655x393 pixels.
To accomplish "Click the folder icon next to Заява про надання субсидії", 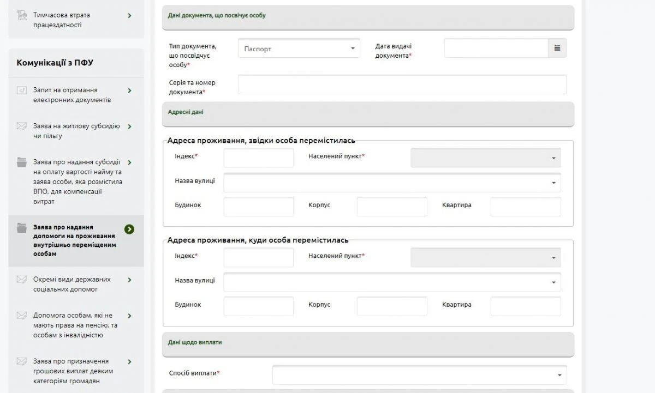I will click(21, 162).
